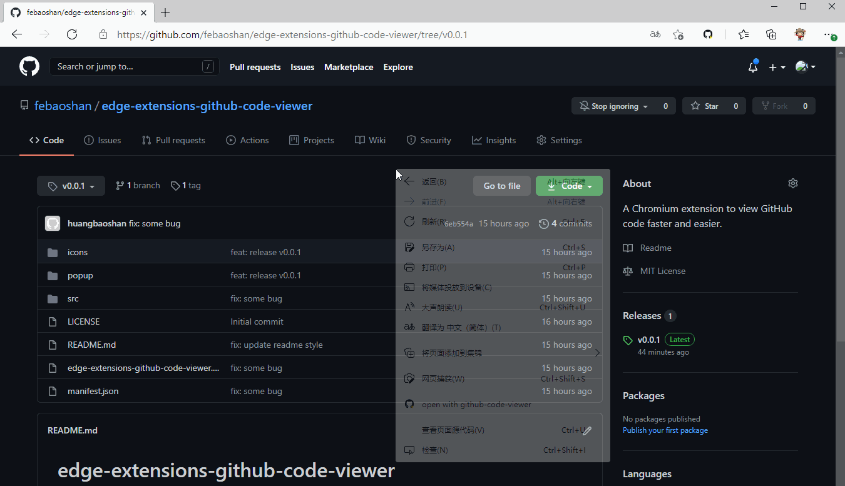This screenshot has height=486, width=845.
Task: Choose 检查(N) in the context menu
Action: (503, 450)
